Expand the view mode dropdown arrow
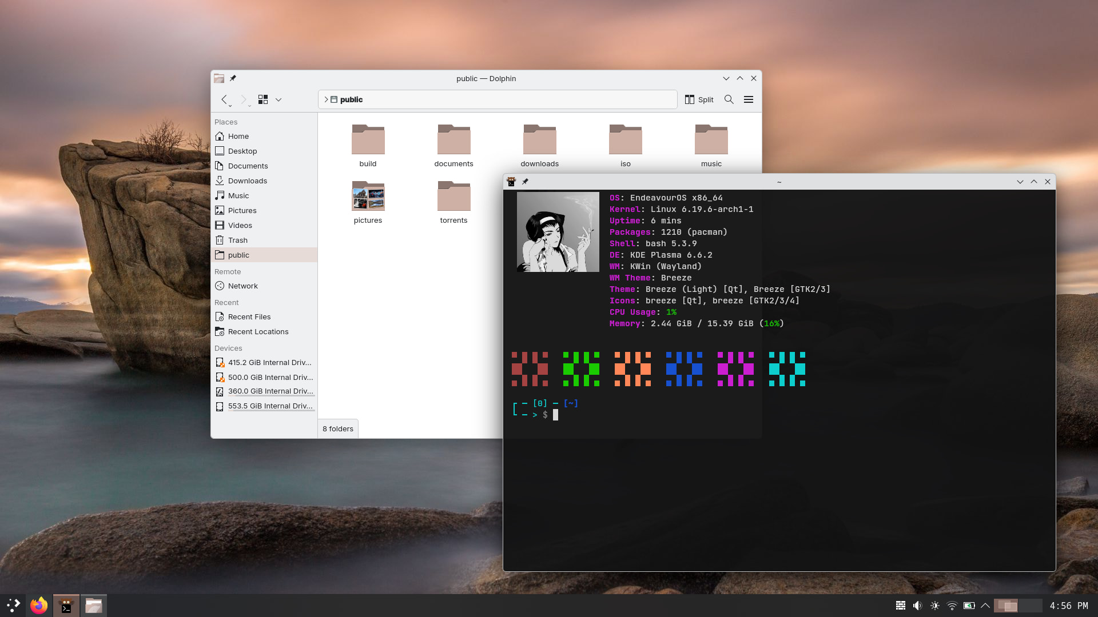 pos(279,99)
